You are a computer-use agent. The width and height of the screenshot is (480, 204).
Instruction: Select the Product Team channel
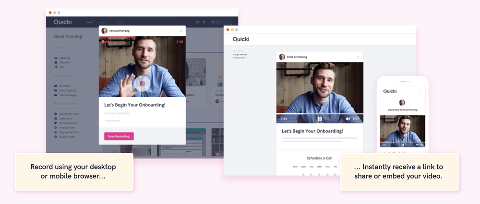[64, 128]
